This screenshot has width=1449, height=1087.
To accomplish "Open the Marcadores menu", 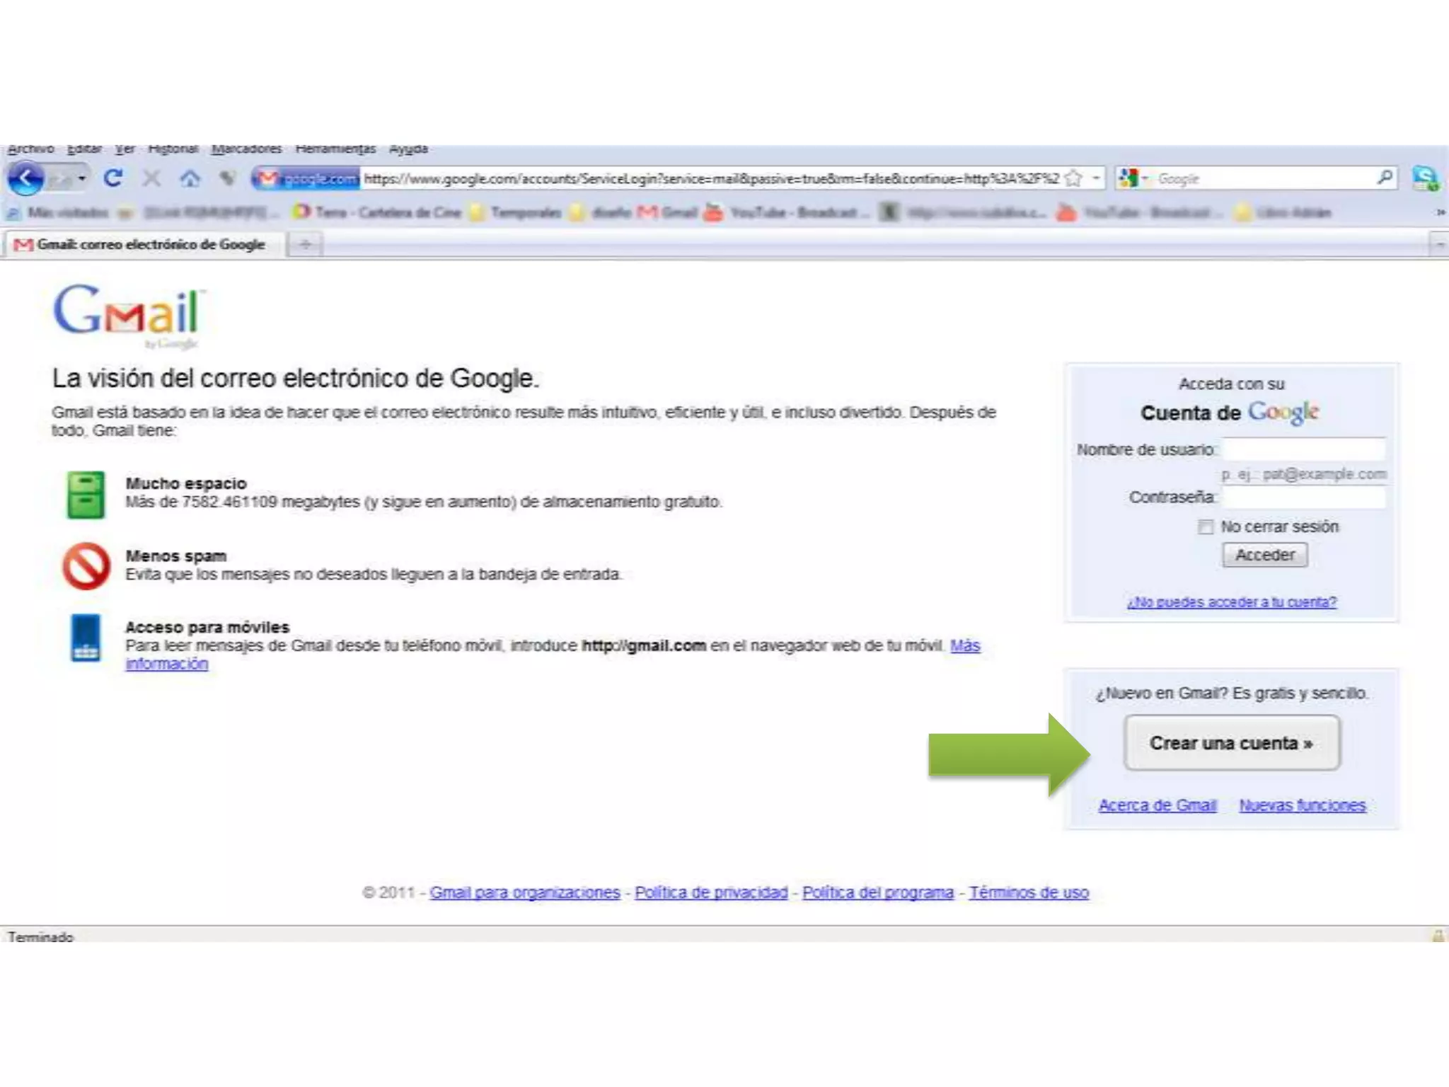I will click(246, 149).
